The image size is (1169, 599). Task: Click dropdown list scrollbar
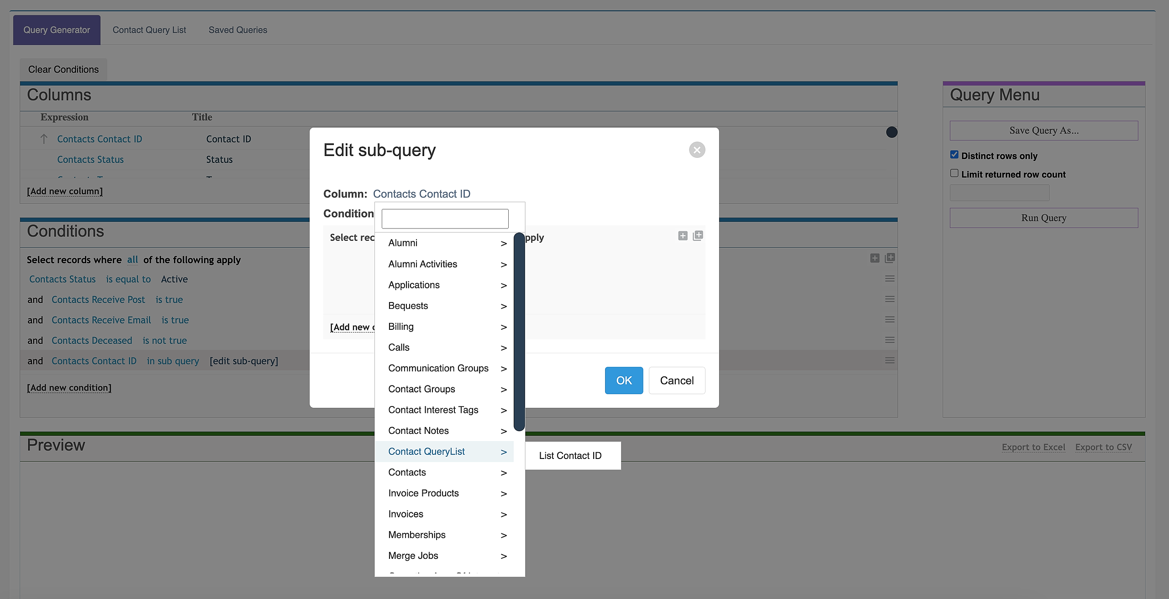tap(519, 332)
